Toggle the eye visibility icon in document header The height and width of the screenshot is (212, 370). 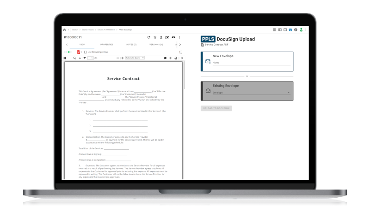click(173, 37)
